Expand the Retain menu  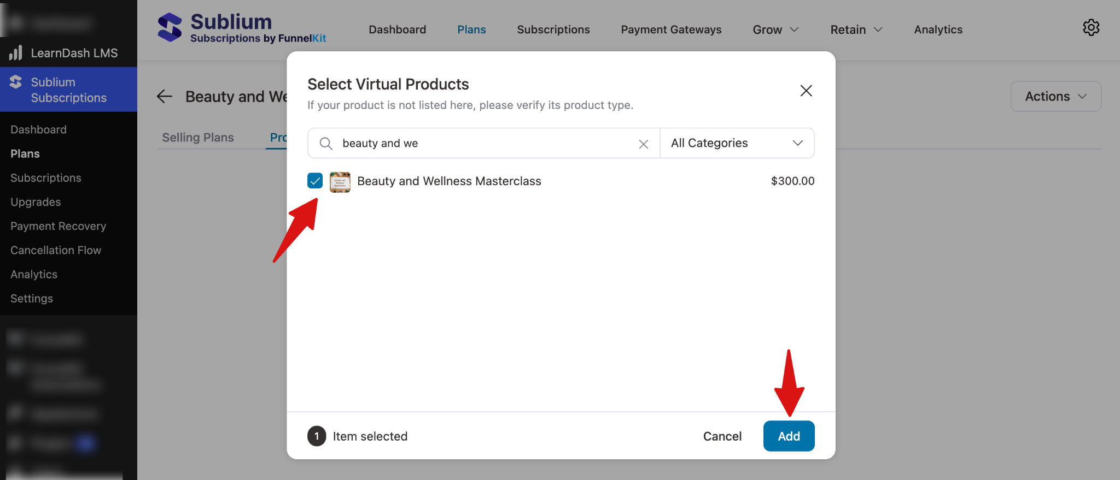(856, 29)
